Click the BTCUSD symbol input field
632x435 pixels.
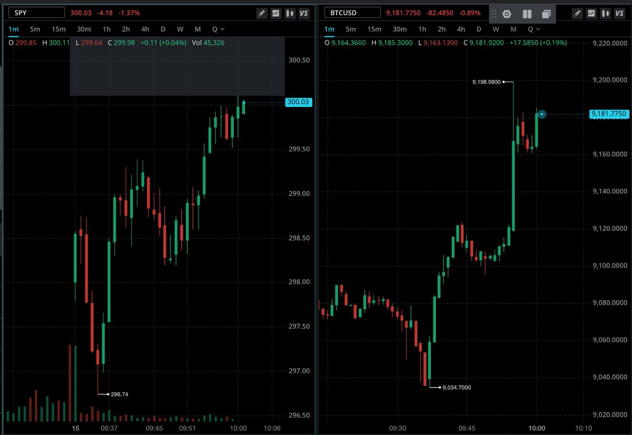click(x=352, y=12)
